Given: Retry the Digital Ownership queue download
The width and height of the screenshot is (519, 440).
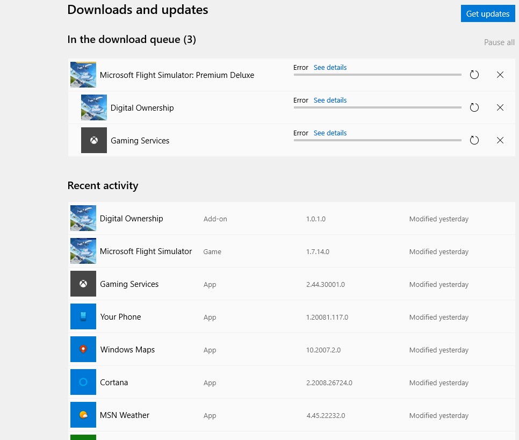Looking at the screenshot, I should click(474, 107).
